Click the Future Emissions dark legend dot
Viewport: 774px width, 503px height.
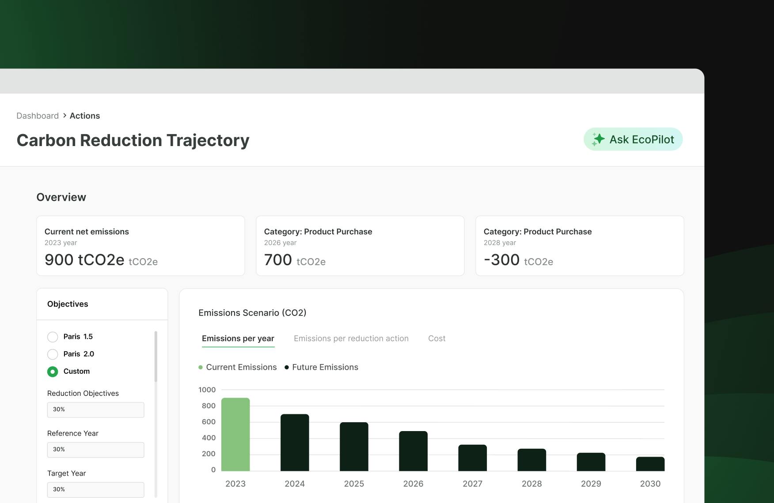click(x=287, y=367)
